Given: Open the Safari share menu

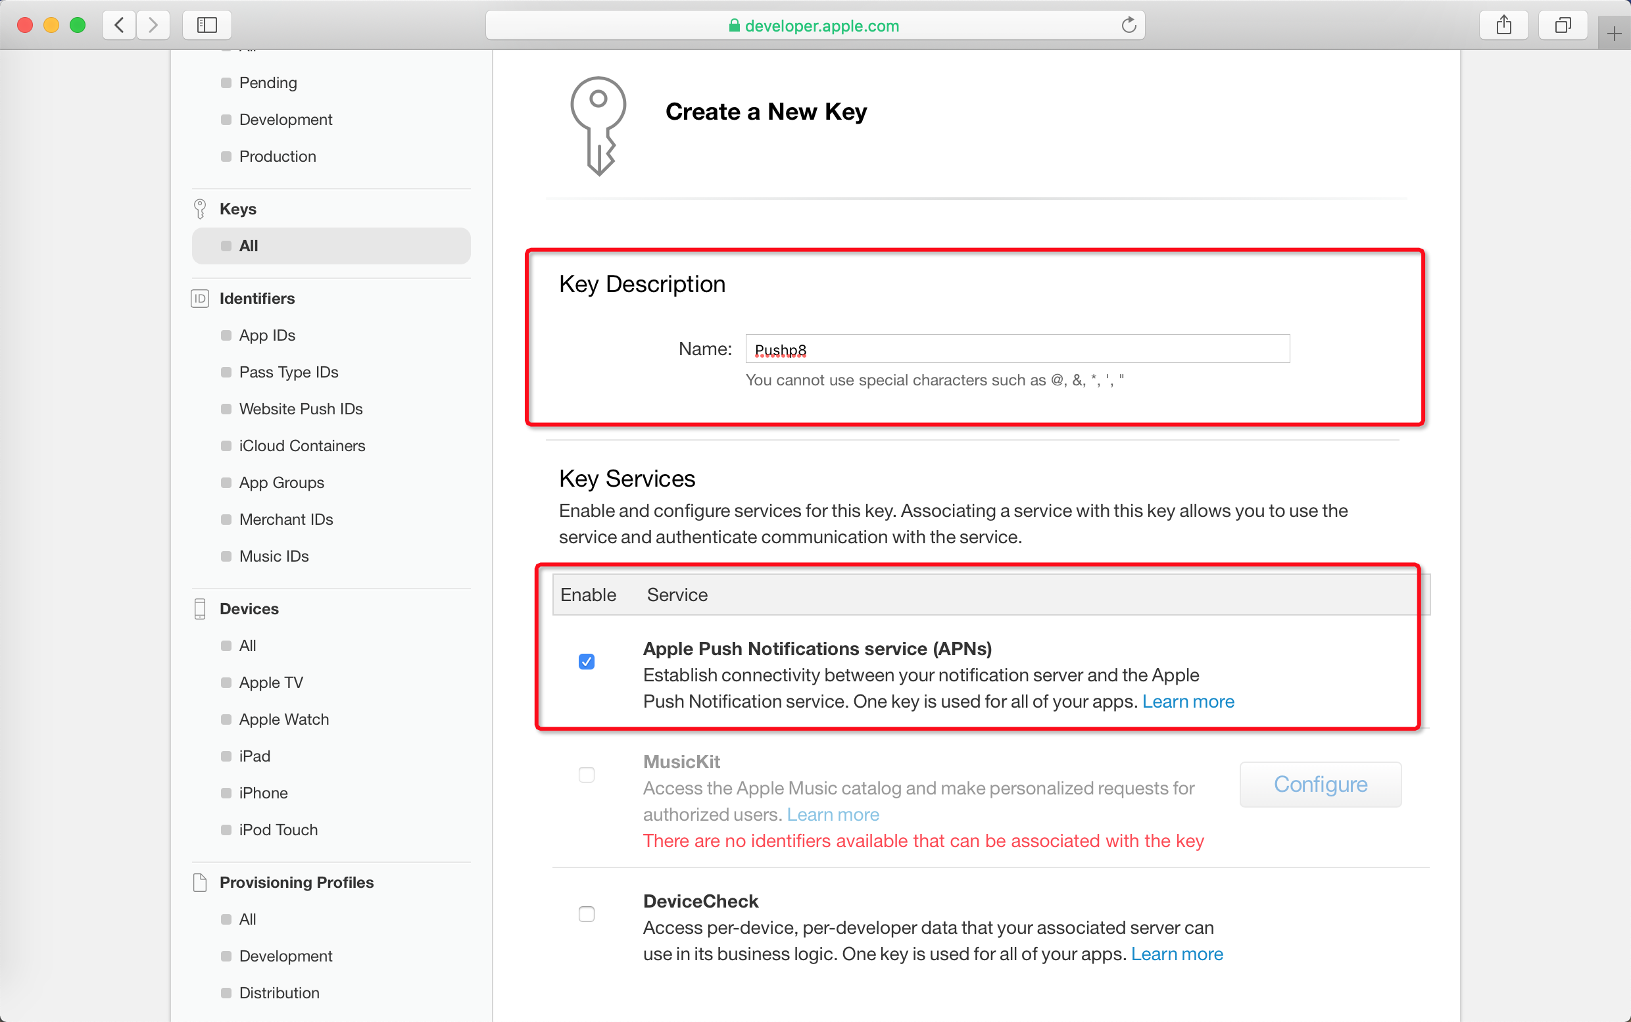Looking at the screenshot, I should pos(1503,26).
